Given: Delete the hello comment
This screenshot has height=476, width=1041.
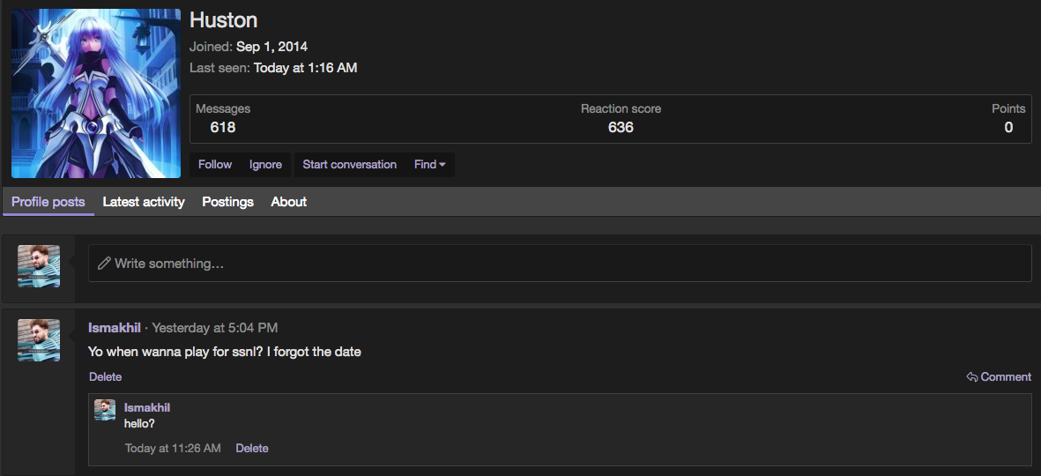Looking at the screenshot, I should [x=252, y=449].
